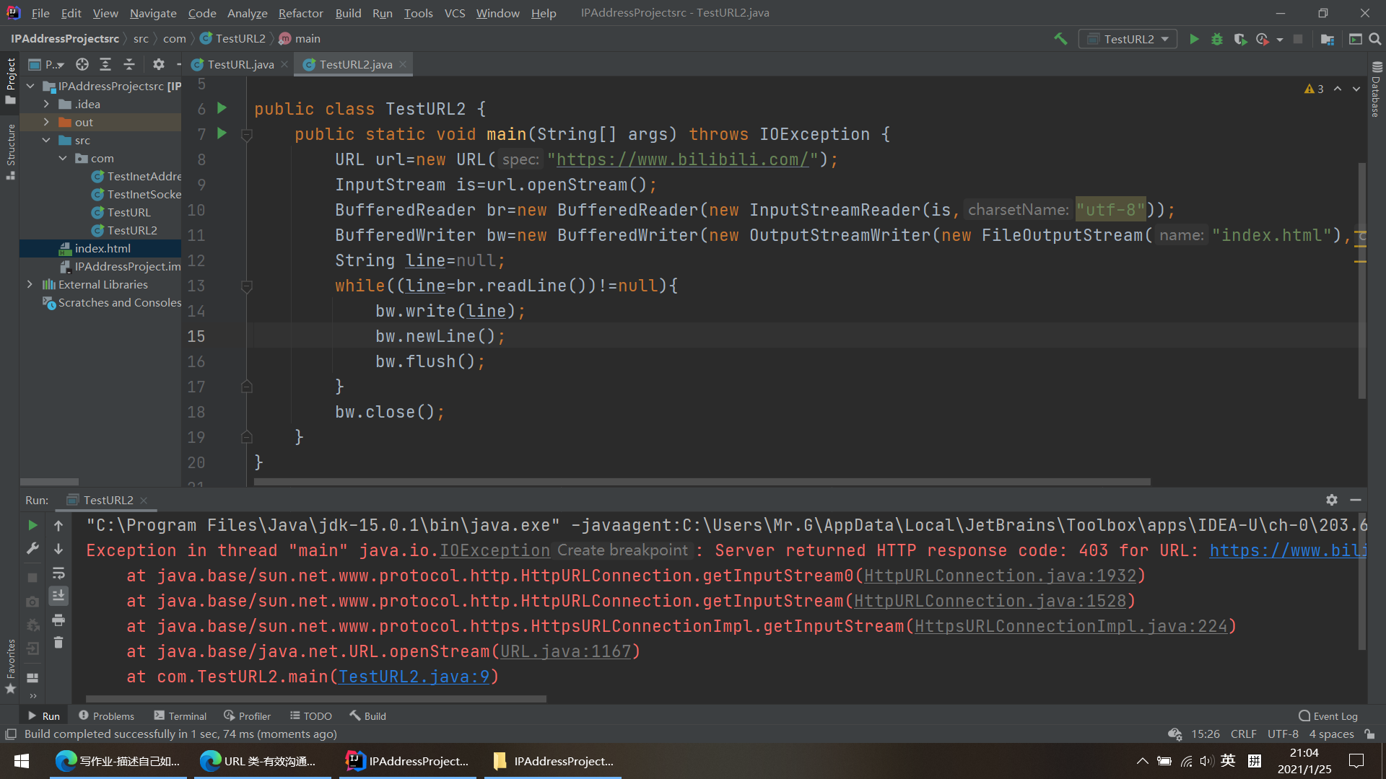1386x779 pixels.
Task: Open the notification center on taskbar
Action: pos(1356,761)
